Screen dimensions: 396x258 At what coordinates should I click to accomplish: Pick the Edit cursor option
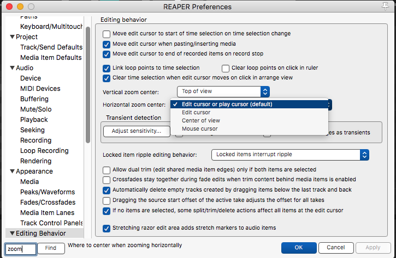[x=196, y=113]
